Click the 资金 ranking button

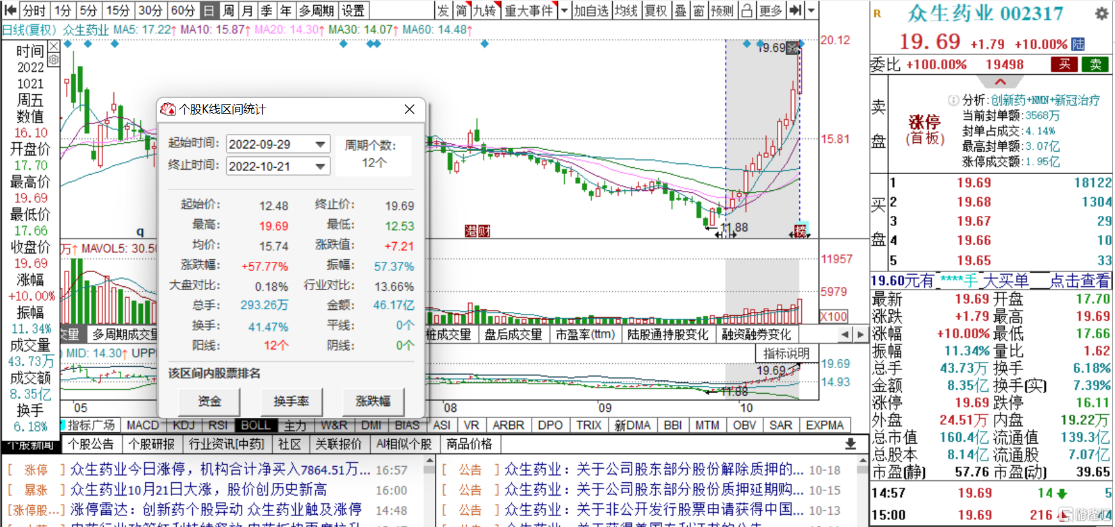click(209, 401)
